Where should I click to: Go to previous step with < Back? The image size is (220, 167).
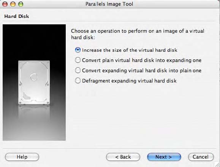(123, 157)
